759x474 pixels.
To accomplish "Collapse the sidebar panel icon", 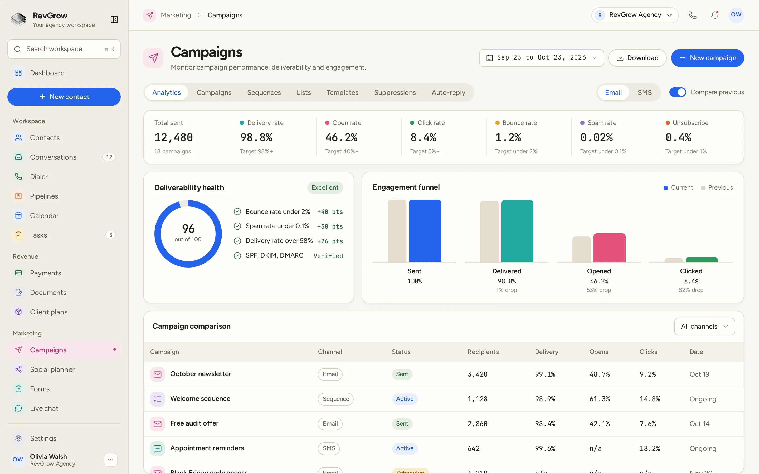I will tap(114, 20).
